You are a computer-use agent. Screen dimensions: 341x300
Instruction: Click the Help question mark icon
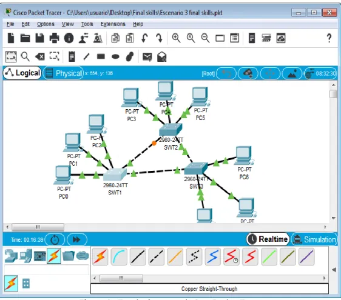click(329, 38)
